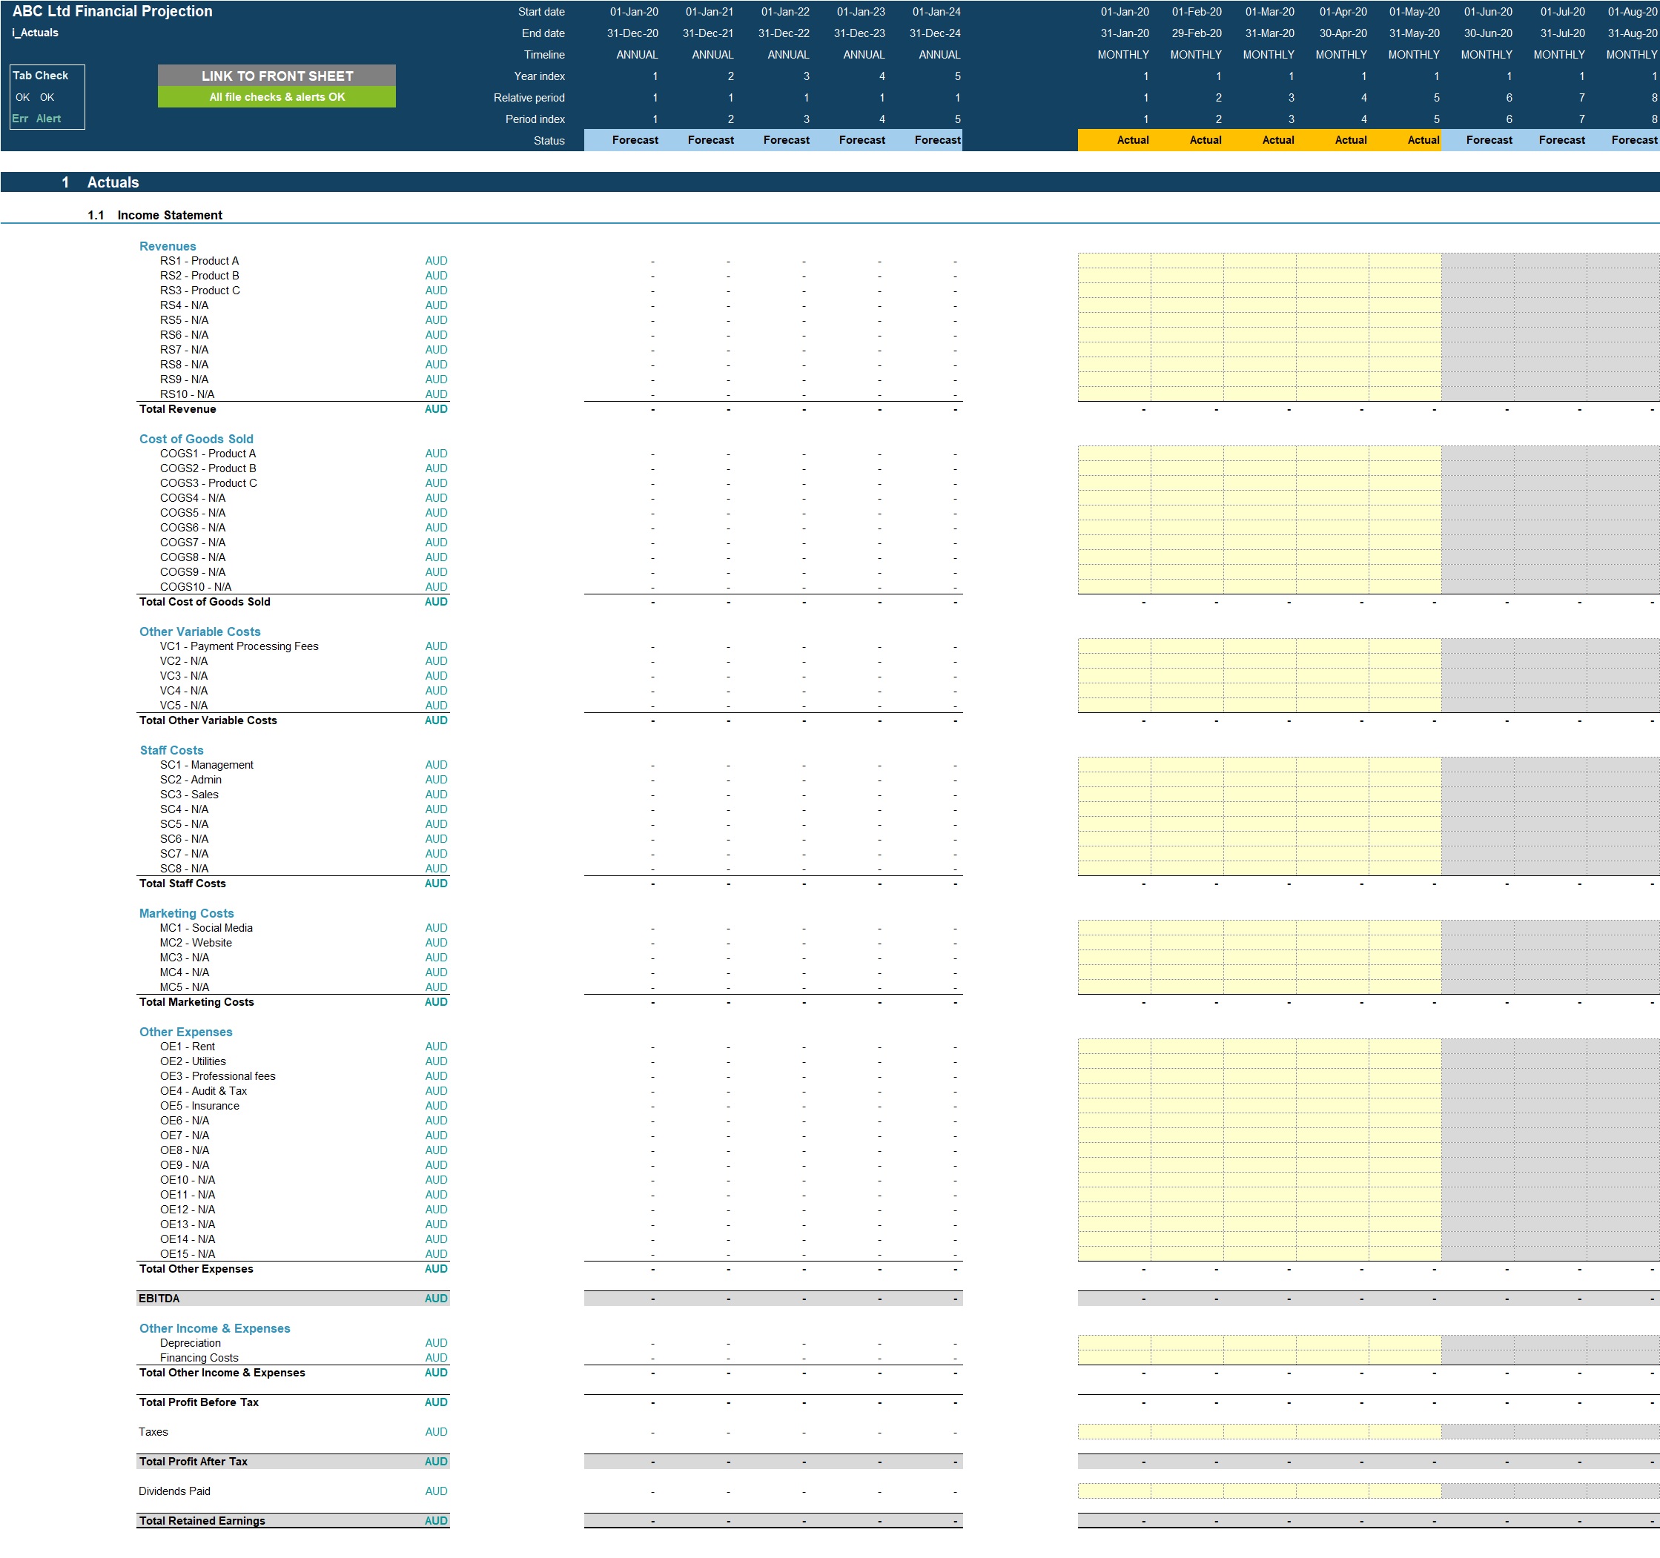This screenshot has width=1660, height=1558.
Task: Select the Timeline row label
Action: point(543,55)
